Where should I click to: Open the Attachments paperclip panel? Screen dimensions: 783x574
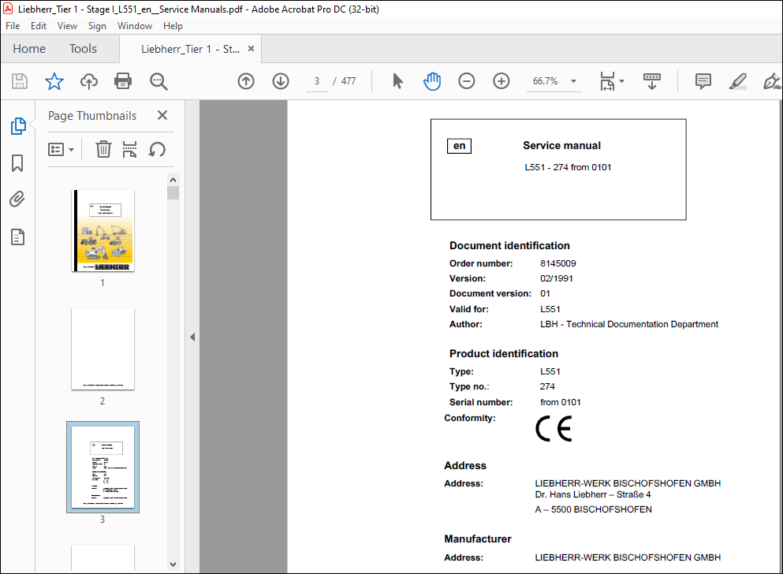17,199
